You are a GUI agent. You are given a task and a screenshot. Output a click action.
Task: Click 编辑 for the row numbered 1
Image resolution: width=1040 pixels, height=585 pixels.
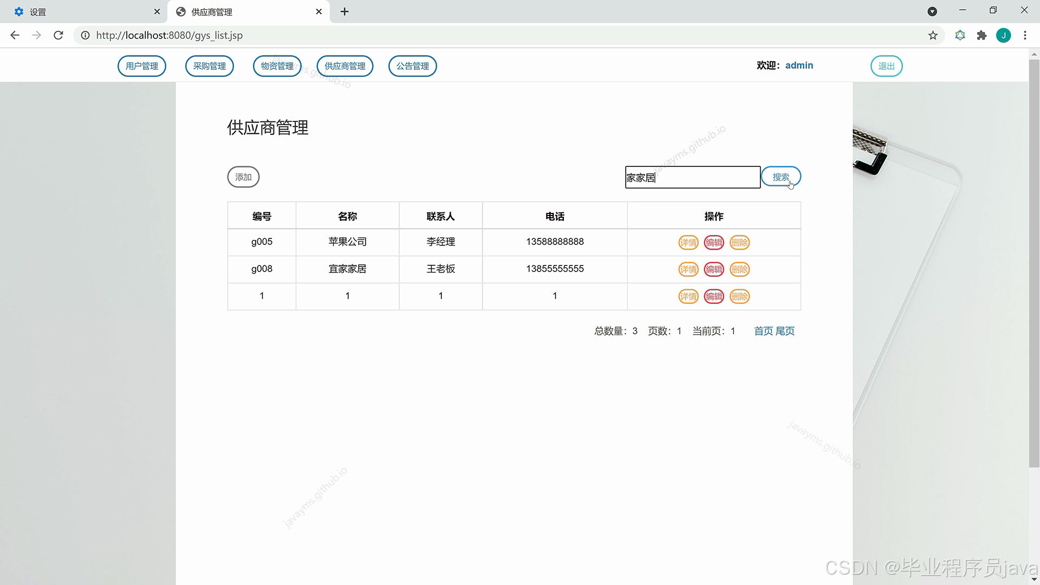[x=714, y=296]
